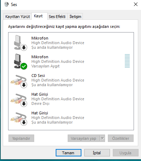Click the default Mikrofon icon with green checkmark
141x161 pixels.
tap(20, 61)
